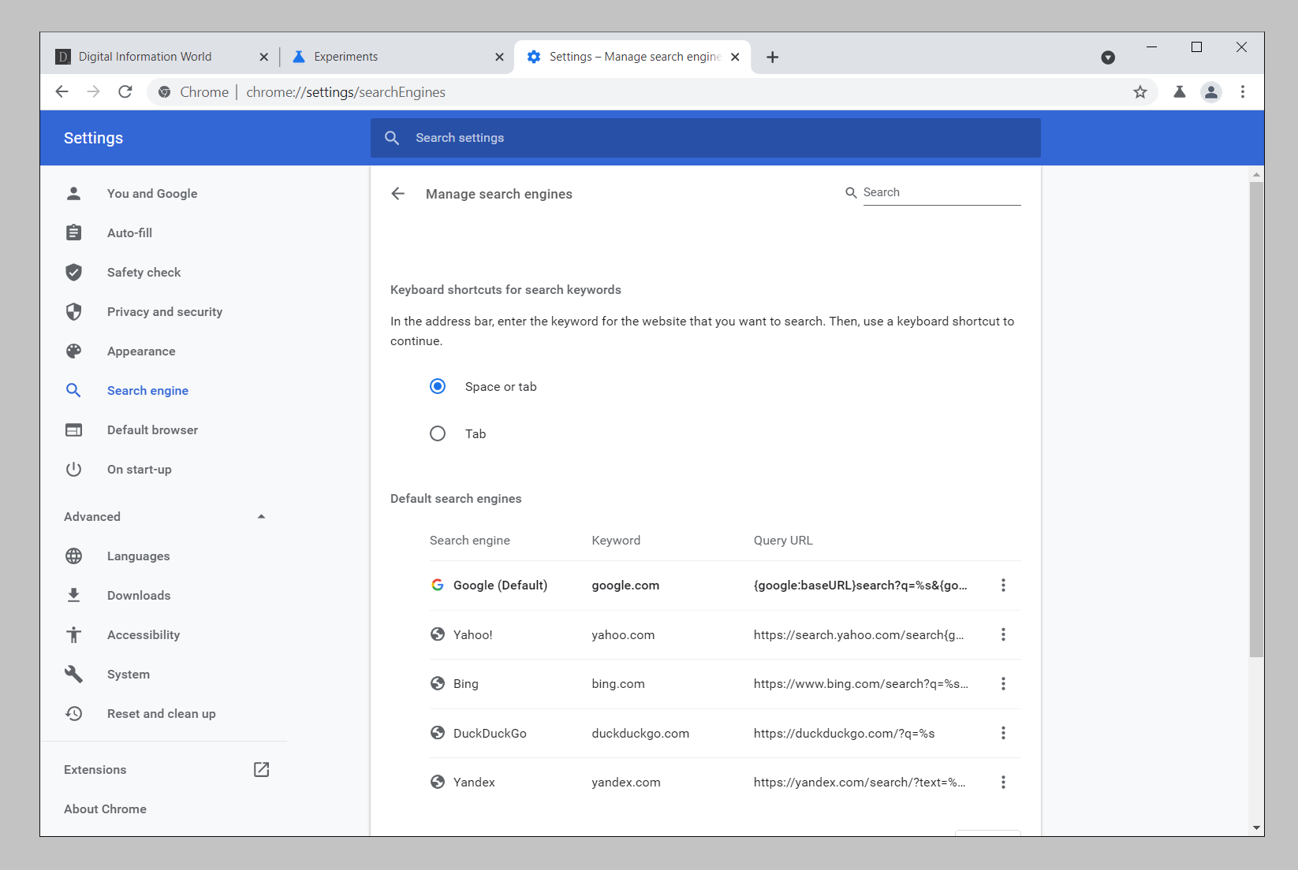Open more actions for Google (Default)
The height and width of the screenshot is (870, 1298).
pos(1003,586)
